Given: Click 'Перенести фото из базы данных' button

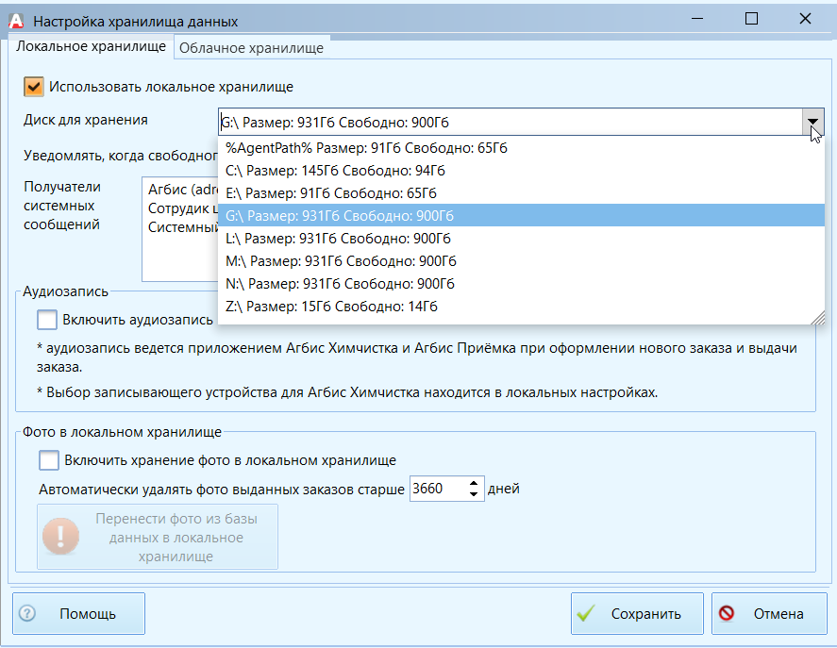Looking at the screenshot, I should (158, 537).
